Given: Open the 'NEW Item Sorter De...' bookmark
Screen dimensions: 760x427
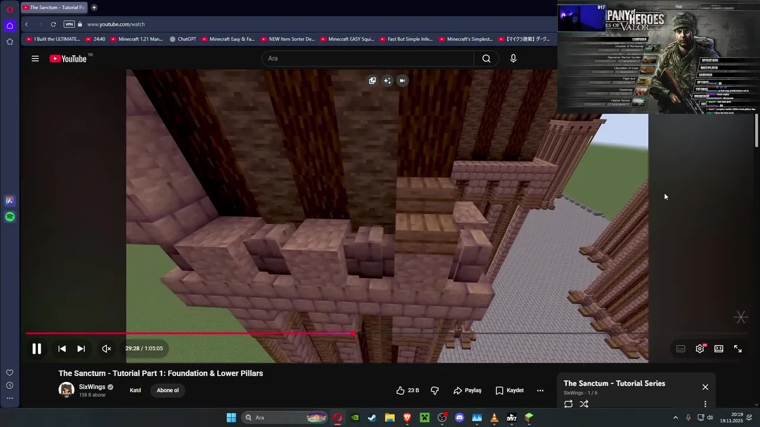Looking at the screenshot, I should point(287,39).
